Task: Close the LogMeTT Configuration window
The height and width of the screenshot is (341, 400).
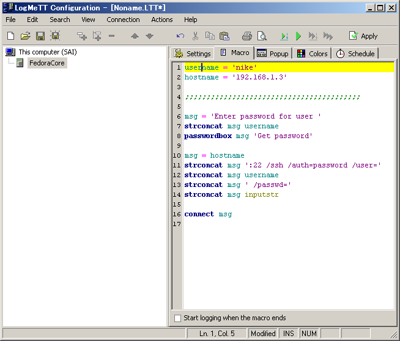Action: coord(391,8)
